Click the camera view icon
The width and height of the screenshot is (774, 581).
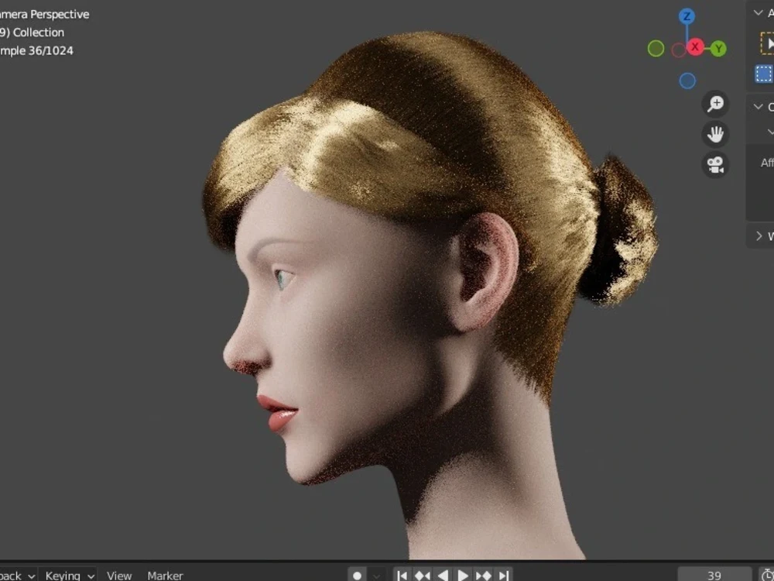point(714,163)
